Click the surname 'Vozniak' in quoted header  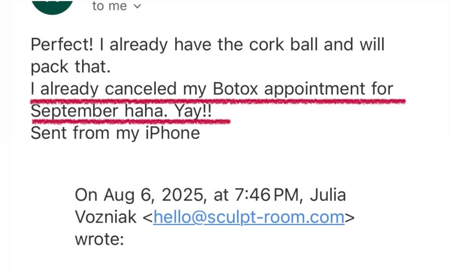click(x=106, y=217)
